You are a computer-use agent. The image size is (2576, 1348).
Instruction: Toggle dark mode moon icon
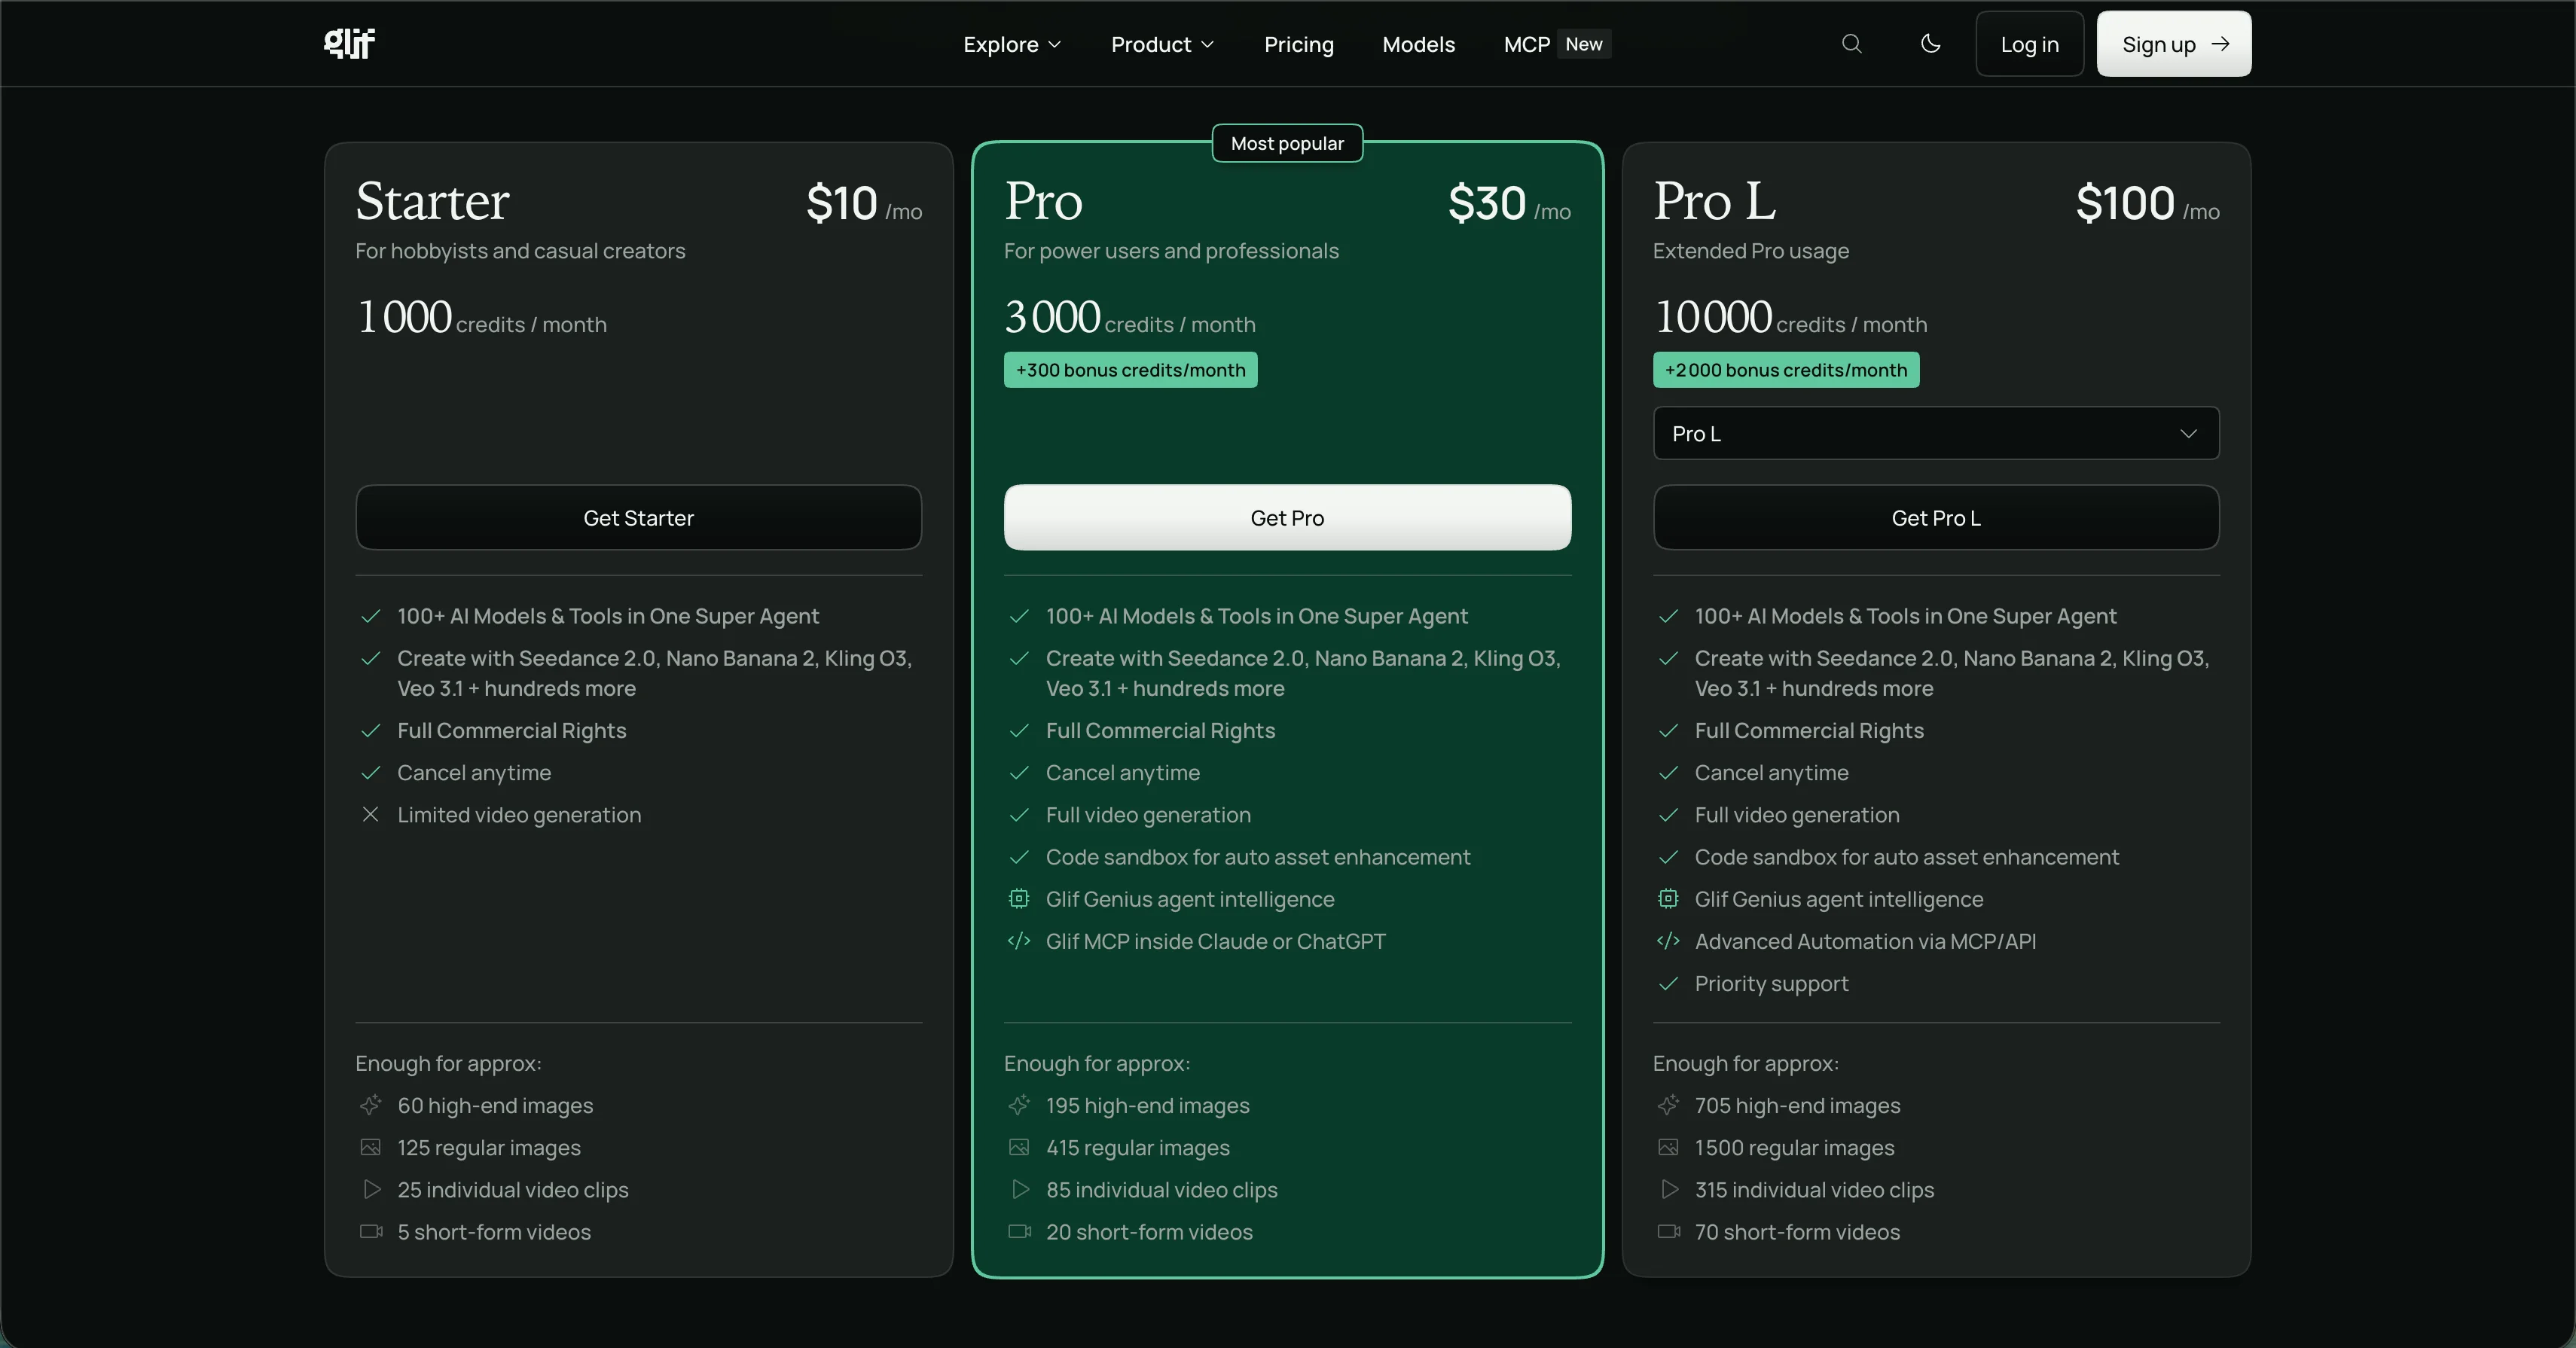click(1931, 43)
